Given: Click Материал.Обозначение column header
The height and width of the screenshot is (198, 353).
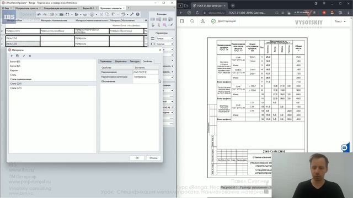Looking at the screenshot, I should pyautogui.click(x=122, y=20).
